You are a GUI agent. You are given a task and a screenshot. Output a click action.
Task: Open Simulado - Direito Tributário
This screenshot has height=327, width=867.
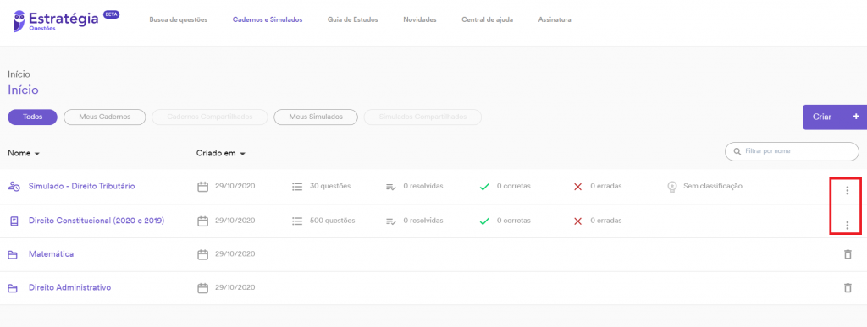coord(82,187)
